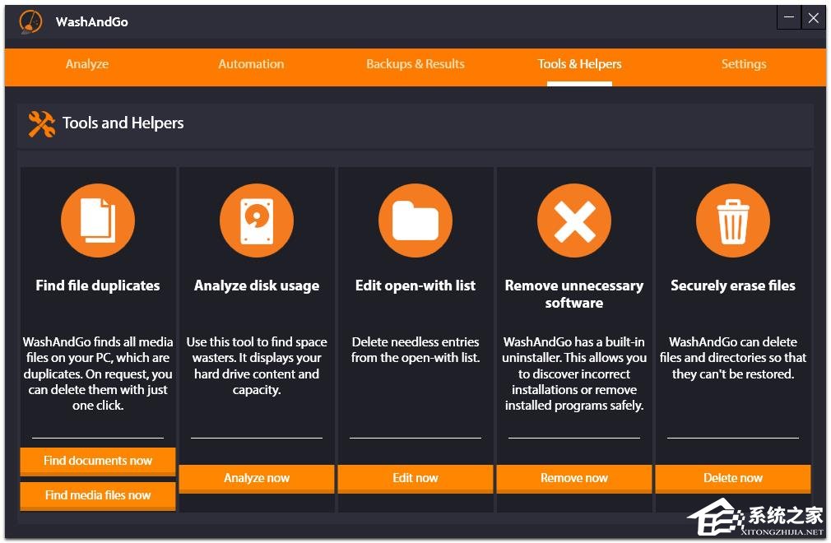Close the WashAndGo window
This screenshot has width=831, height=543.
click(813, 18)
